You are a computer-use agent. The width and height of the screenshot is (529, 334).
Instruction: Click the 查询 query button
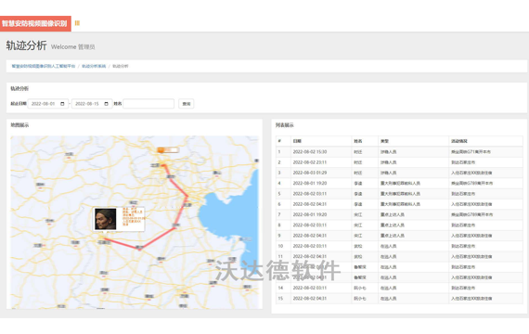point(187,104)
